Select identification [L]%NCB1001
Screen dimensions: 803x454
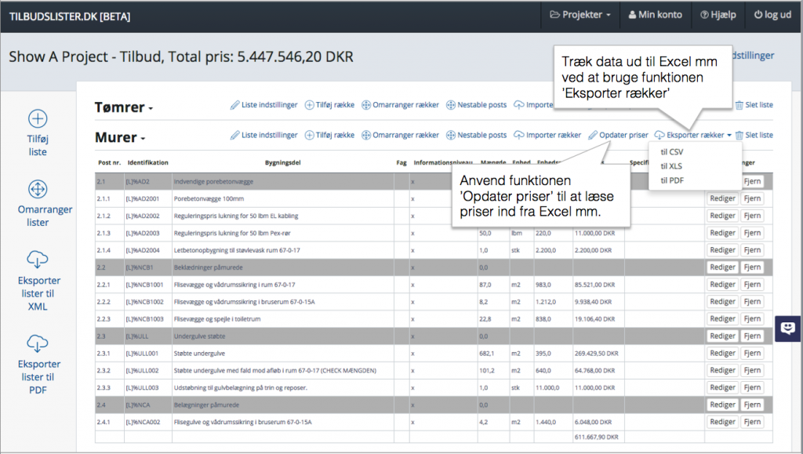click(x=144, y=285)
